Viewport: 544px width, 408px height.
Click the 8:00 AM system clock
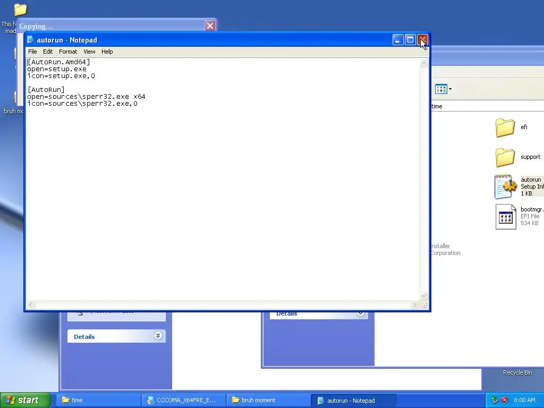click(524, 400)
